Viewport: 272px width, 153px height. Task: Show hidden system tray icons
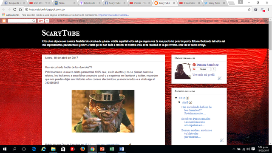[x=234, y=149]
